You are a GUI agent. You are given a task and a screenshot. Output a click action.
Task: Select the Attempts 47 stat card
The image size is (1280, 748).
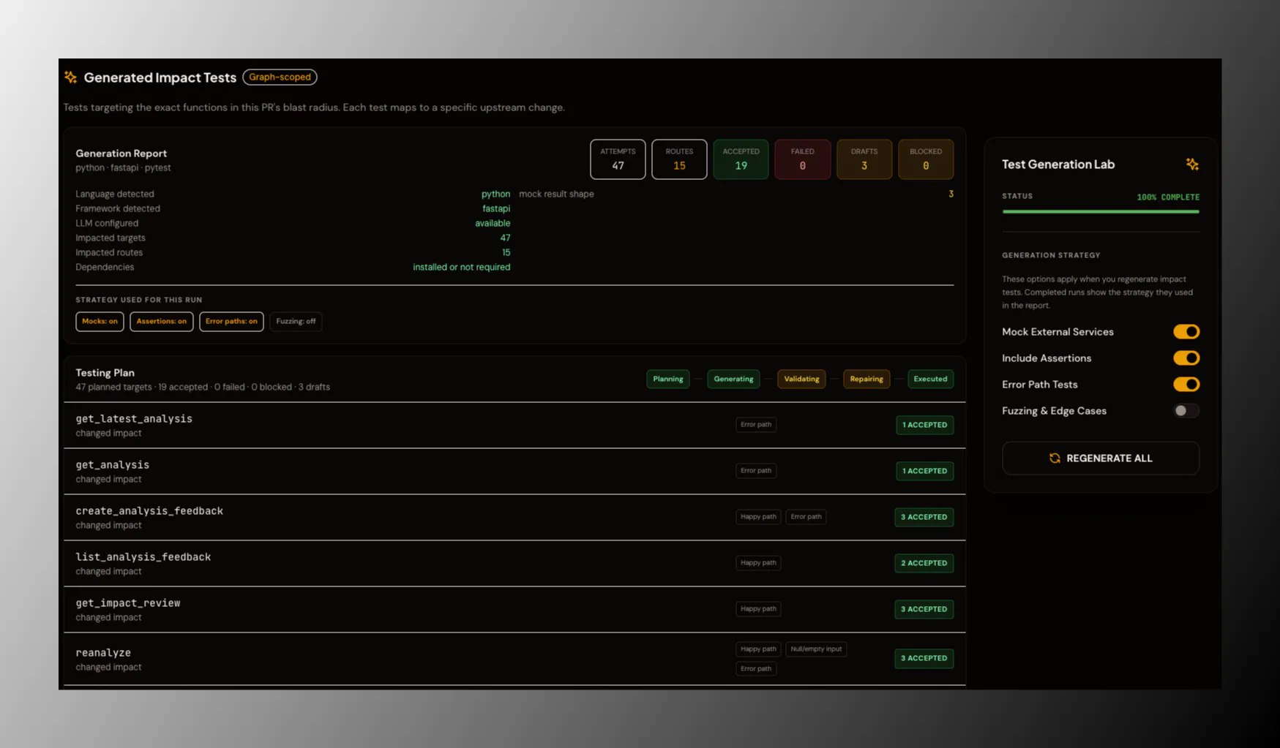[618, 159]
